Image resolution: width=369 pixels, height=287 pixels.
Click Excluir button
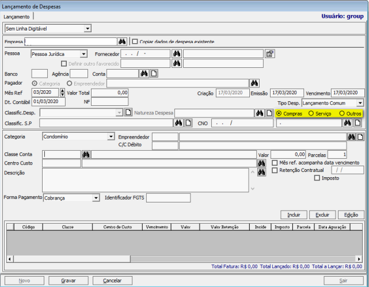pos(322,215)
